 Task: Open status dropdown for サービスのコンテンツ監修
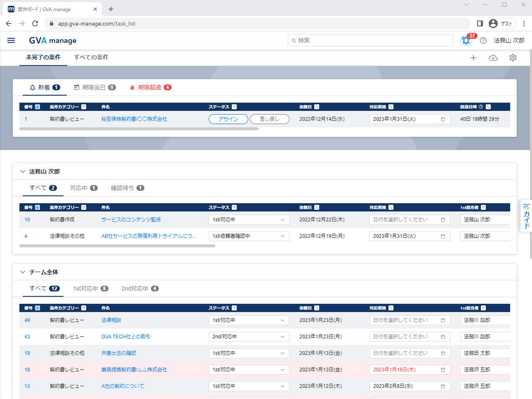click(x=249, y=219)
